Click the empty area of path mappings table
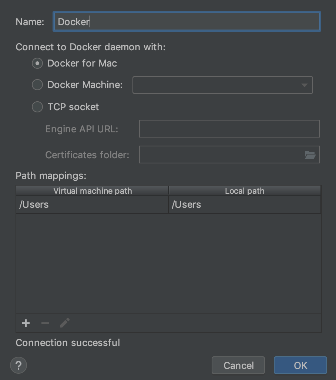The image size is (336, 380). pyautogui.click(x=169, y=263)
